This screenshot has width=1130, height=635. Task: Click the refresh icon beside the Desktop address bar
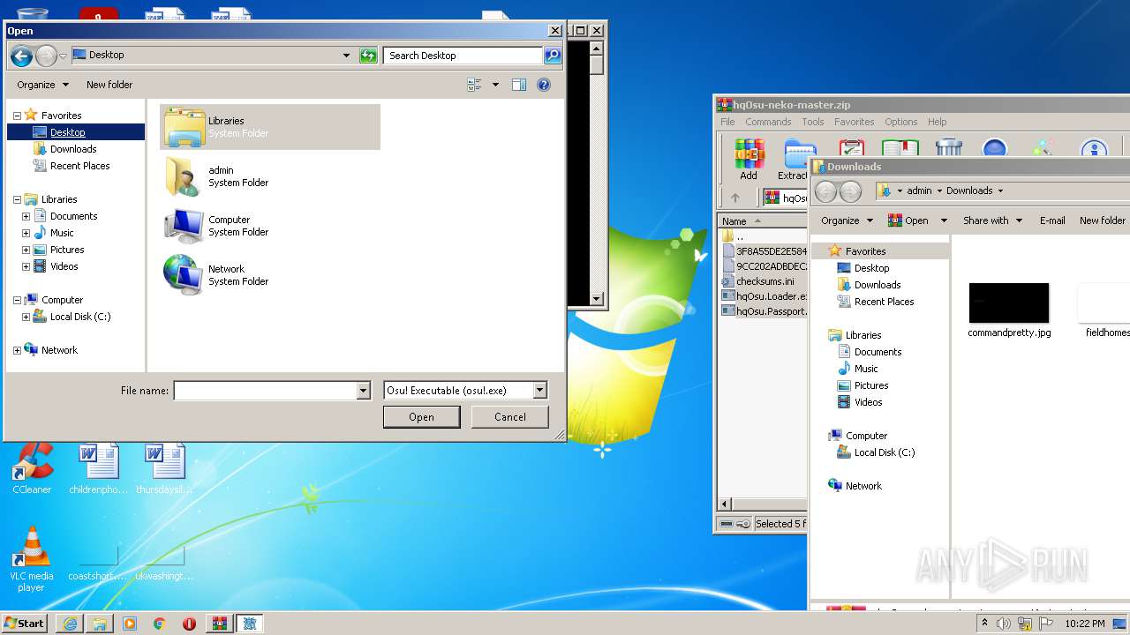point(368,56)
